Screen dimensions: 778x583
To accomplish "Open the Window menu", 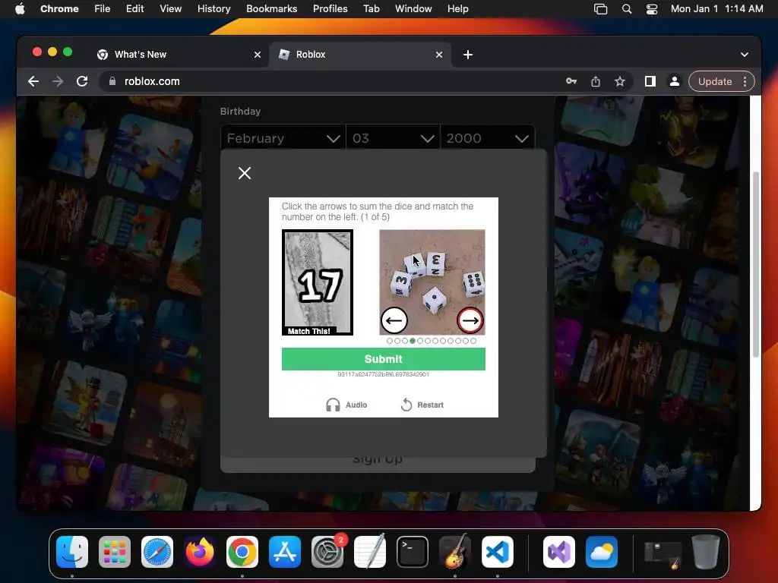I will [x=413, y=9].
